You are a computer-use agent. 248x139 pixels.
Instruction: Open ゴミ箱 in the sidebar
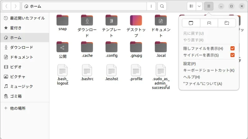click(x=15, y=96)
